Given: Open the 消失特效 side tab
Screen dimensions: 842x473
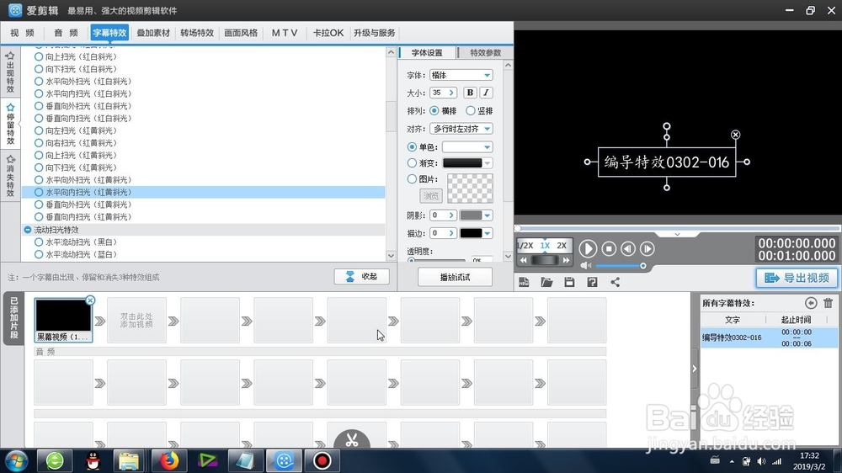Looking at the screenshot, I should pos(10,177).
